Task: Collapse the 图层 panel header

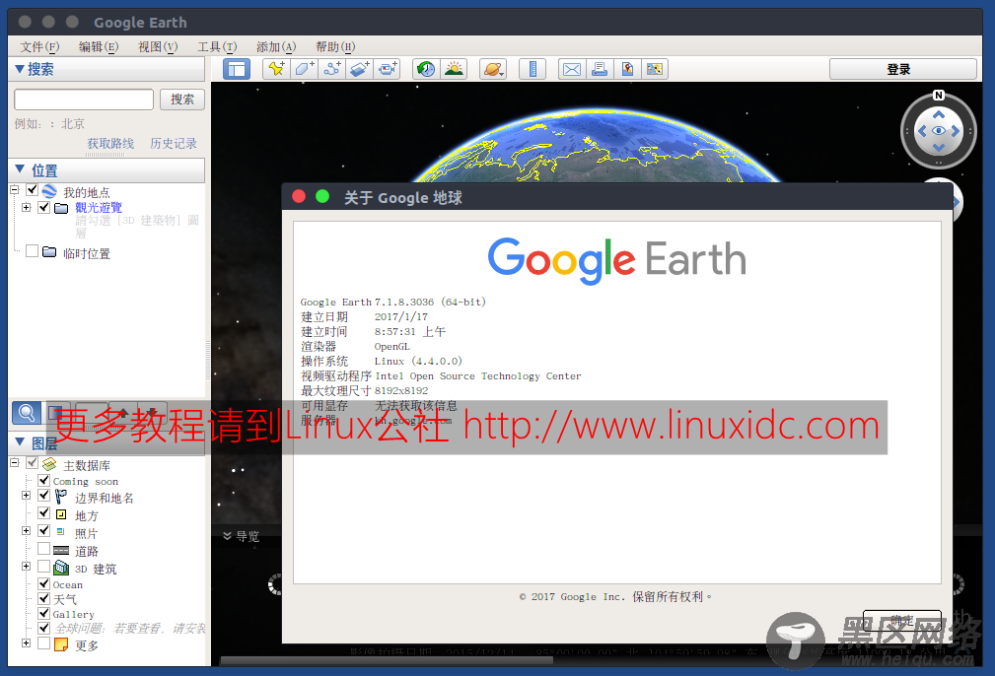Action: [x=106, y=443]
